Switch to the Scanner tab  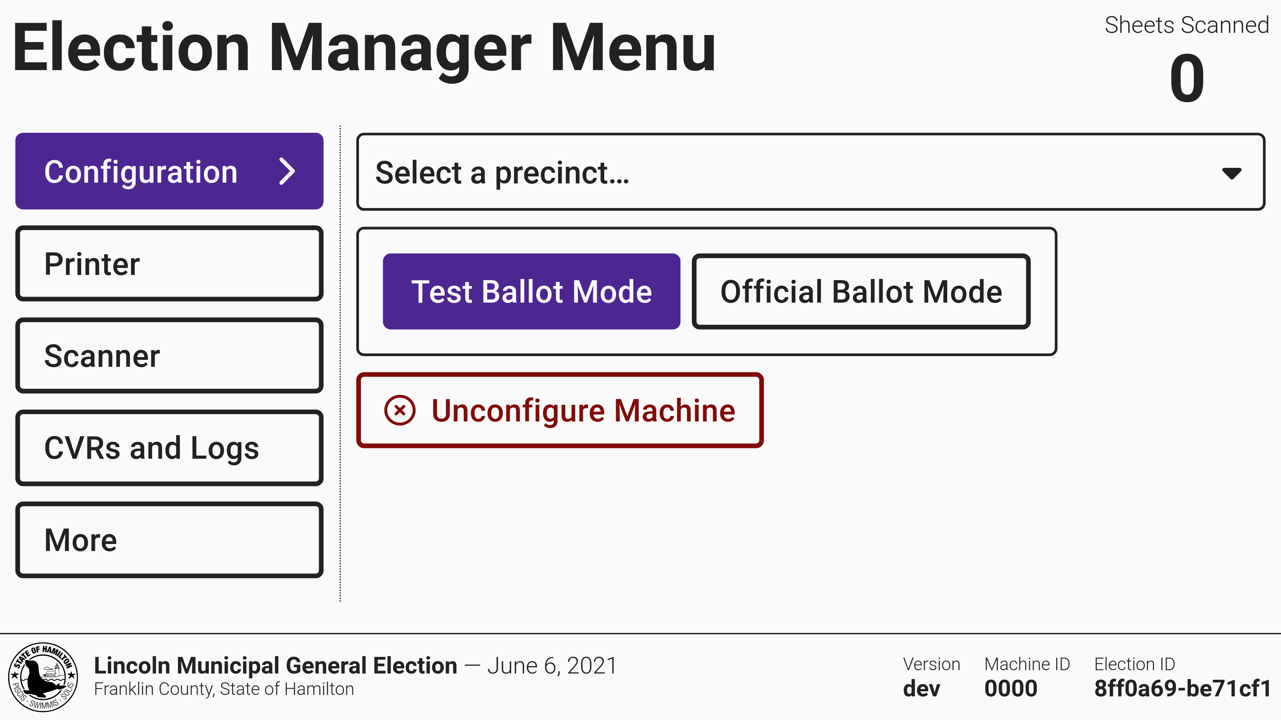click(169, 356)
